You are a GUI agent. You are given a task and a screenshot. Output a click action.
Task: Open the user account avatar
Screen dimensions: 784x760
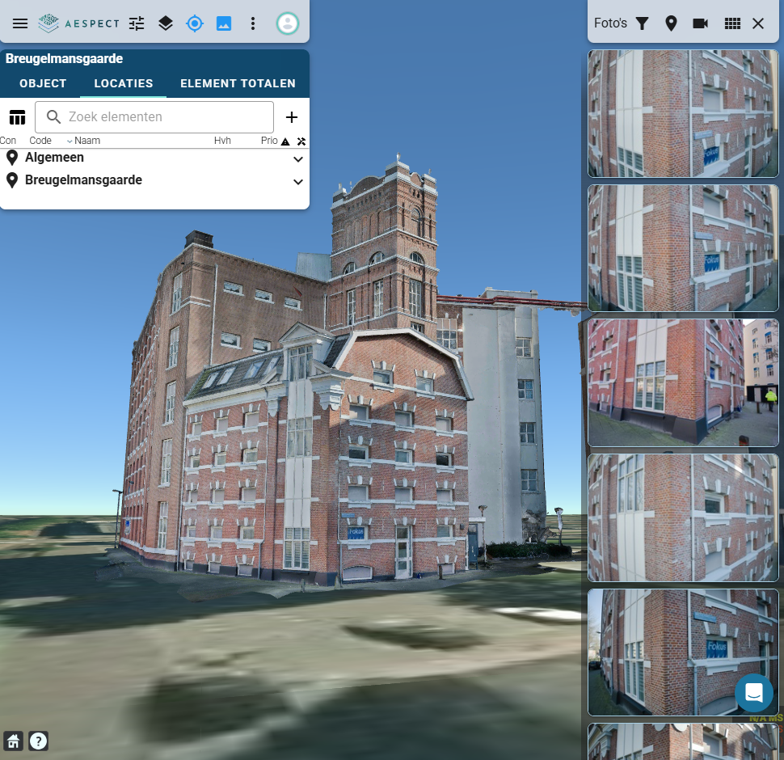tap(287, 23)
